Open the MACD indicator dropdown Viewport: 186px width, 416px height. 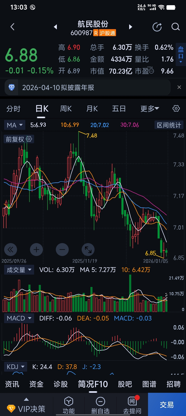coord(19,318)
